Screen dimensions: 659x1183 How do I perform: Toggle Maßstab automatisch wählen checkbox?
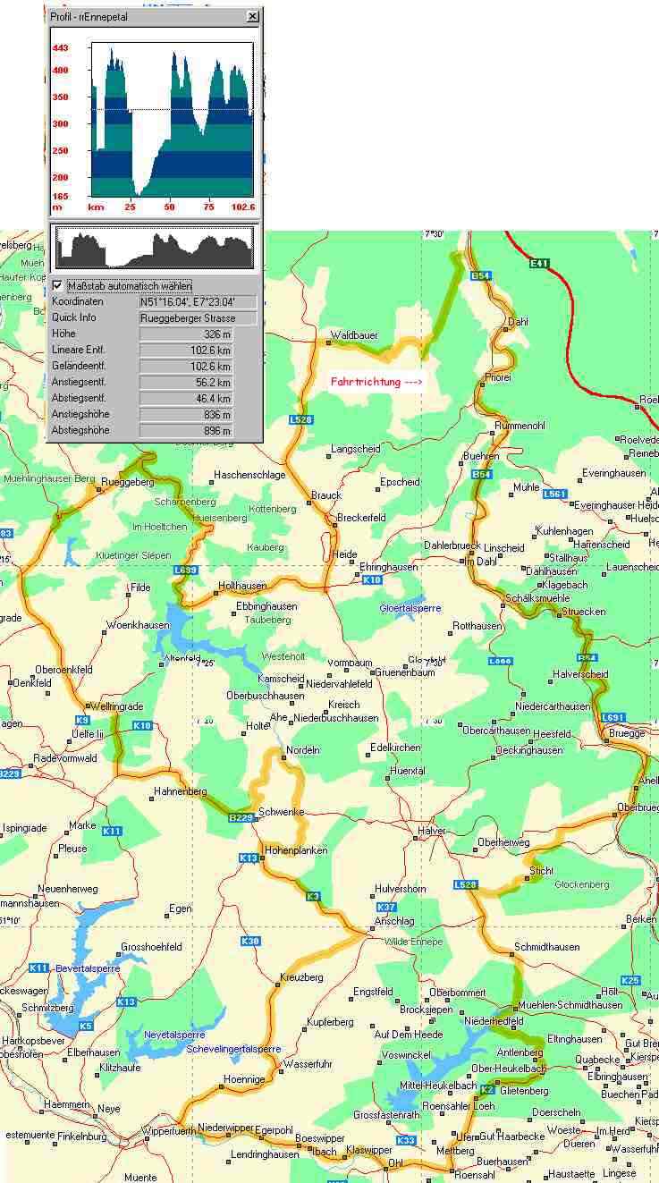coord(59,285)
